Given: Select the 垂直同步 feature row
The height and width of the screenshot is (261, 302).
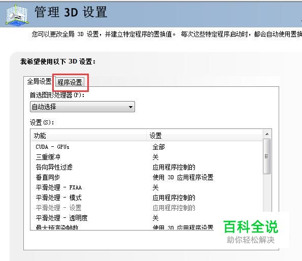Looking at the screenshot, I should [147, 177].
